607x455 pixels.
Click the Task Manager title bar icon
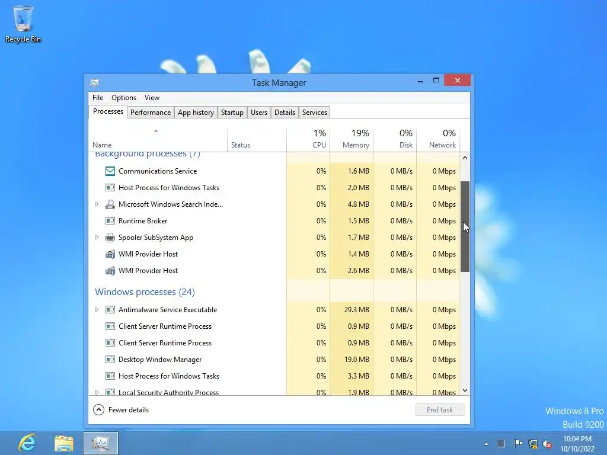pyautogui.click(x=94, y=82)
